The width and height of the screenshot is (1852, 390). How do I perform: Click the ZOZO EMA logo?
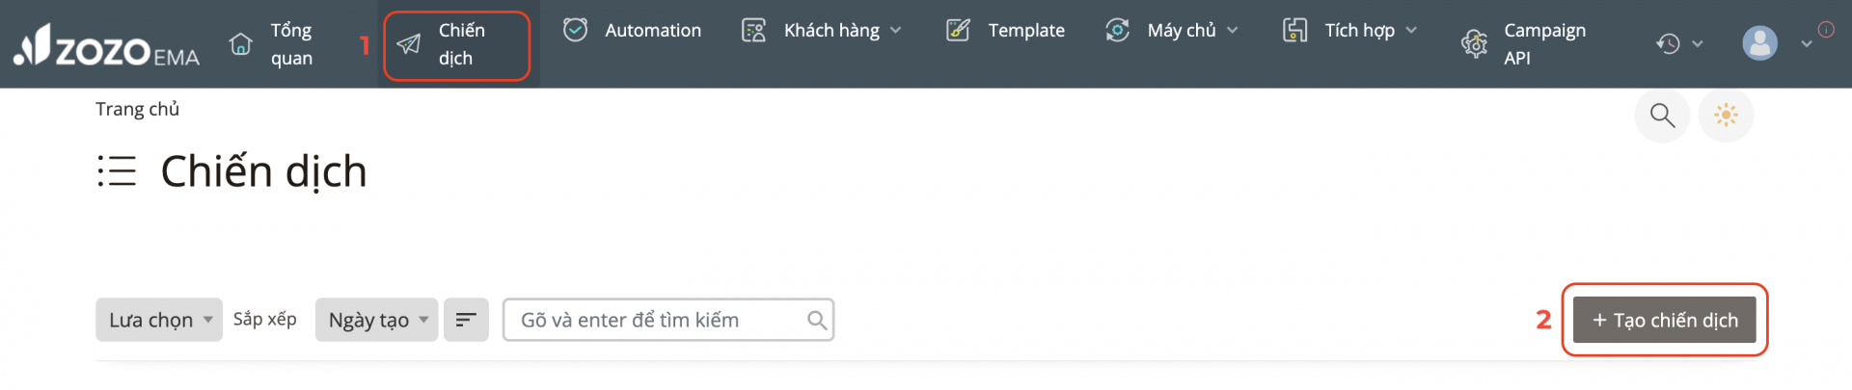tap(106, 45)
